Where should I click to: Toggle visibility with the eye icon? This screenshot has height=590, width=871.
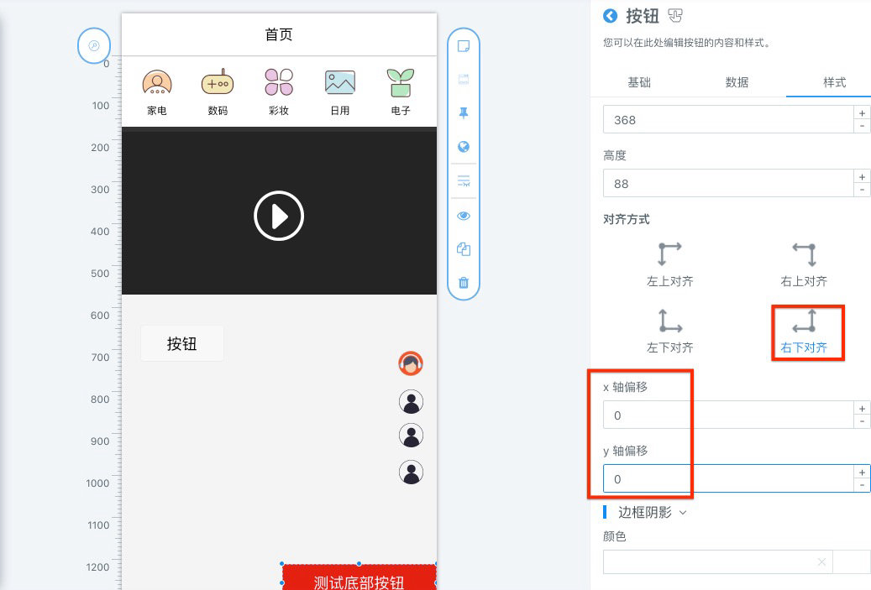[x=463, y=216]
